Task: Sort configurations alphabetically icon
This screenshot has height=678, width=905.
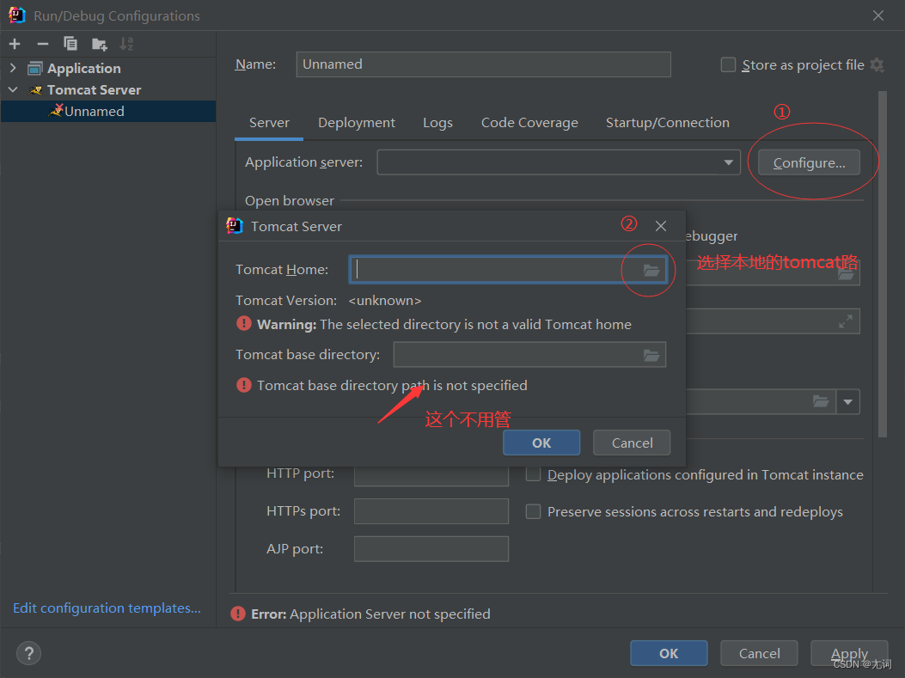Action: [126, 44]
